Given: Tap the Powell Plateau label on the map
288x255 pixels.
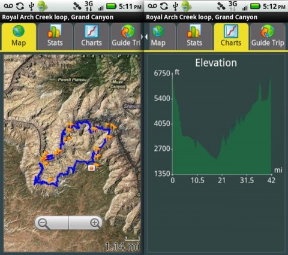Looking at the screenshot, I should pyautogui.click(x=72, y=80).
